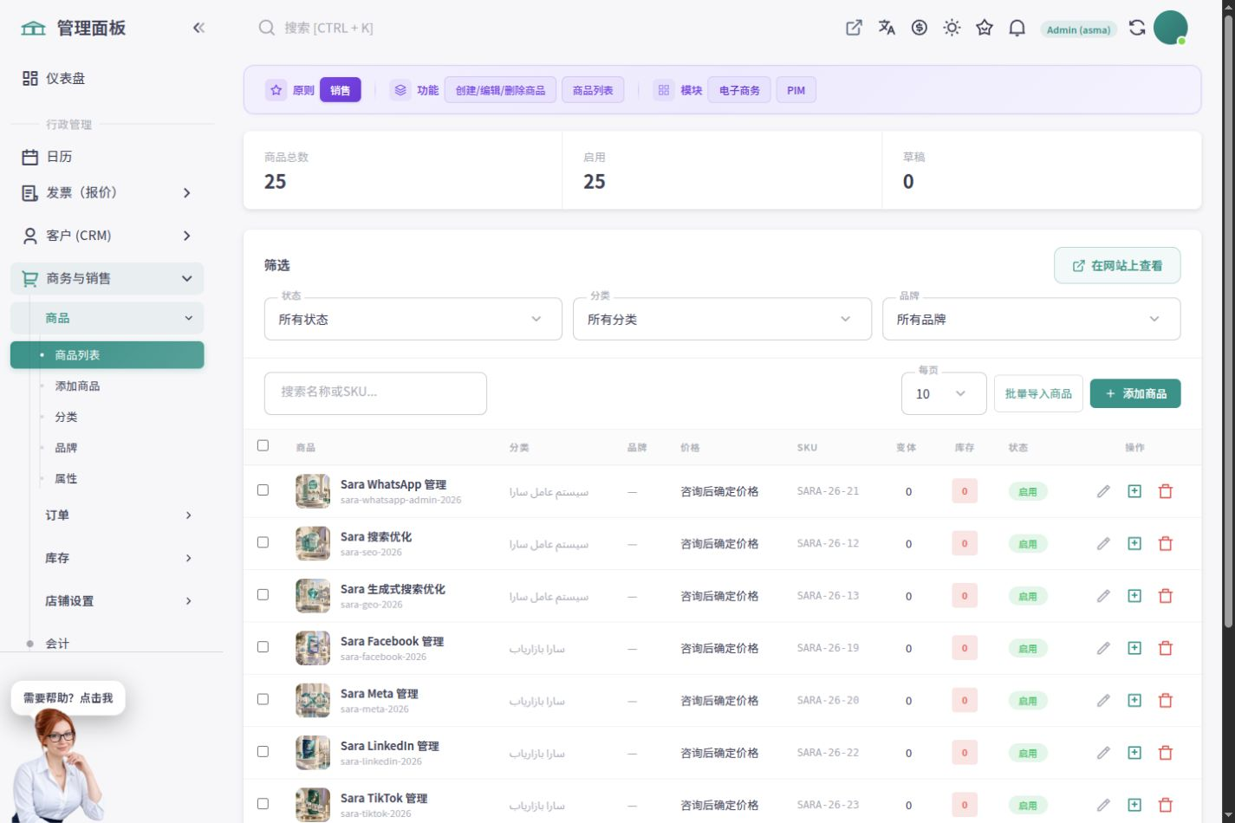The width and height of the screenshot is (1235, 823).
Task: Open the Sara TikTok 管理 product thumbnail
Action: click(x=313, y=805)
